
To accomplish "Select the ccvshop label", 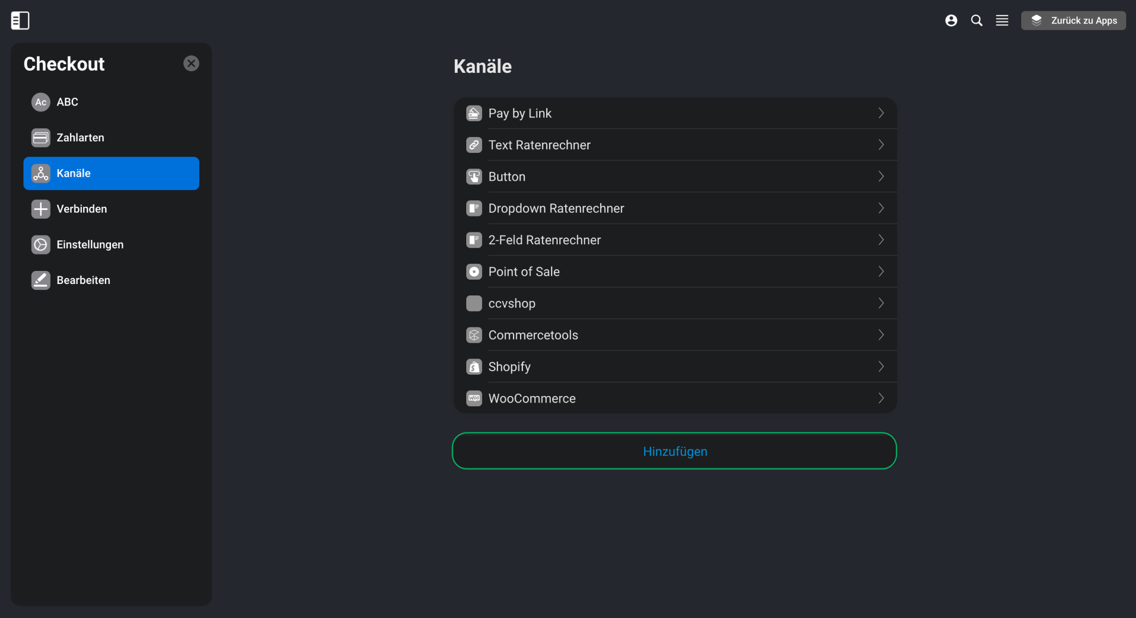I will pyautogui.click(x=512, y=304).
